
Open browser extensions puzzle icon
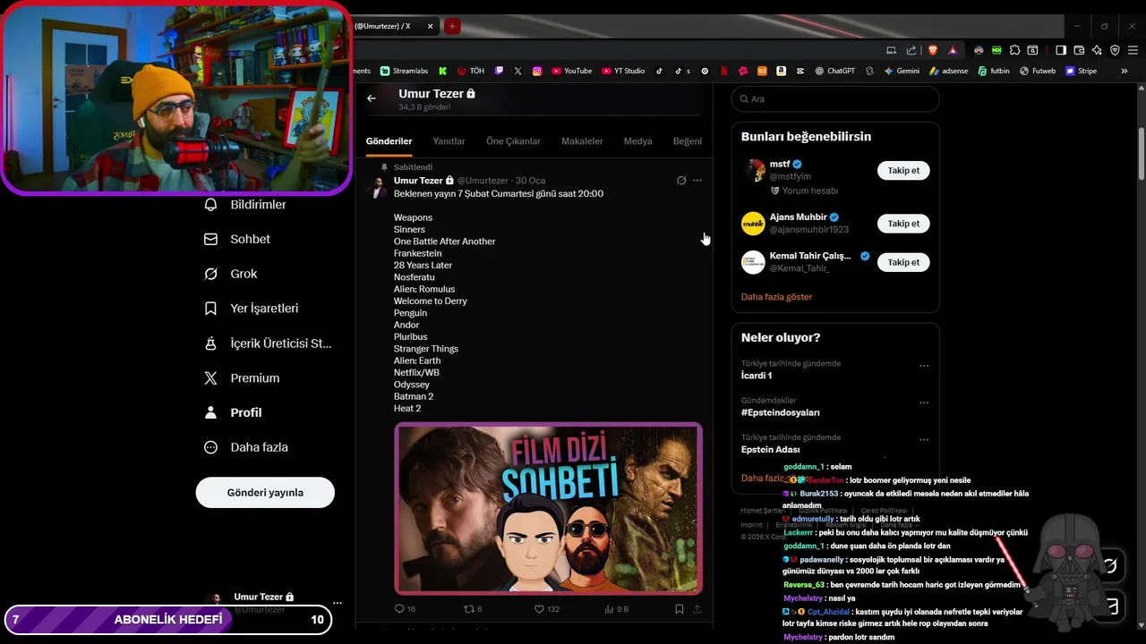1014,50
